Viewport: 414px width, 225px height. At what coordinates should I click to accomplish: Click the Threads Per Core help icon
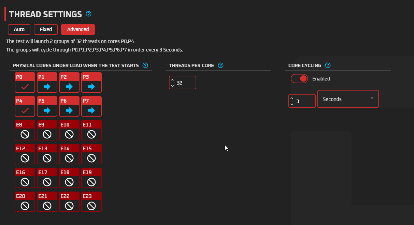click(220, 65)
